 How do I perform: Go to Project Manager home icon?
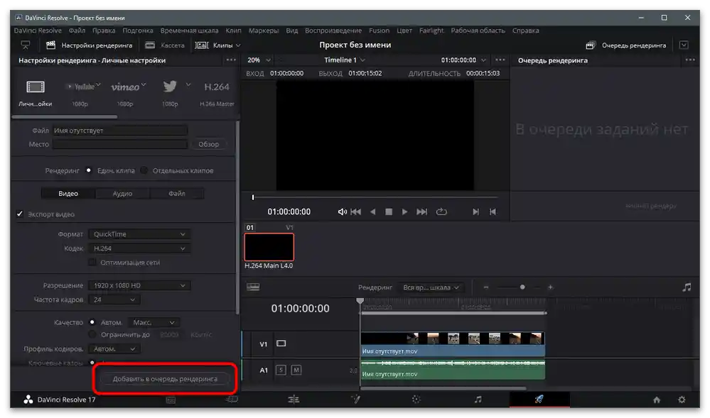coord(657,400)
